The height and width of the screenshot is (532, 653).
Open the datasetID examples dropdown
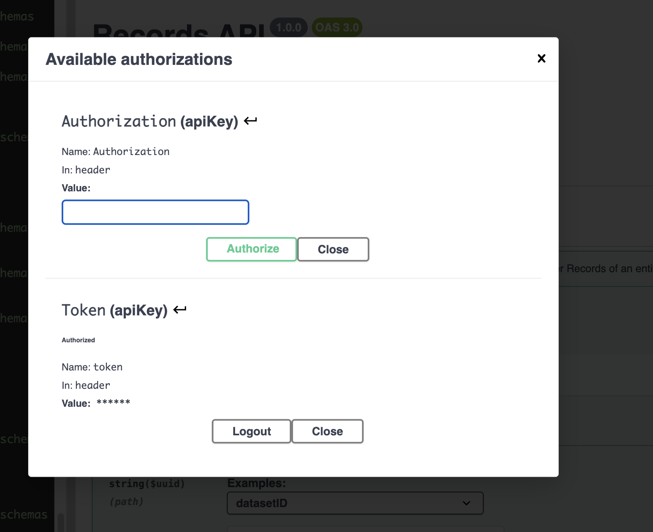355,503
